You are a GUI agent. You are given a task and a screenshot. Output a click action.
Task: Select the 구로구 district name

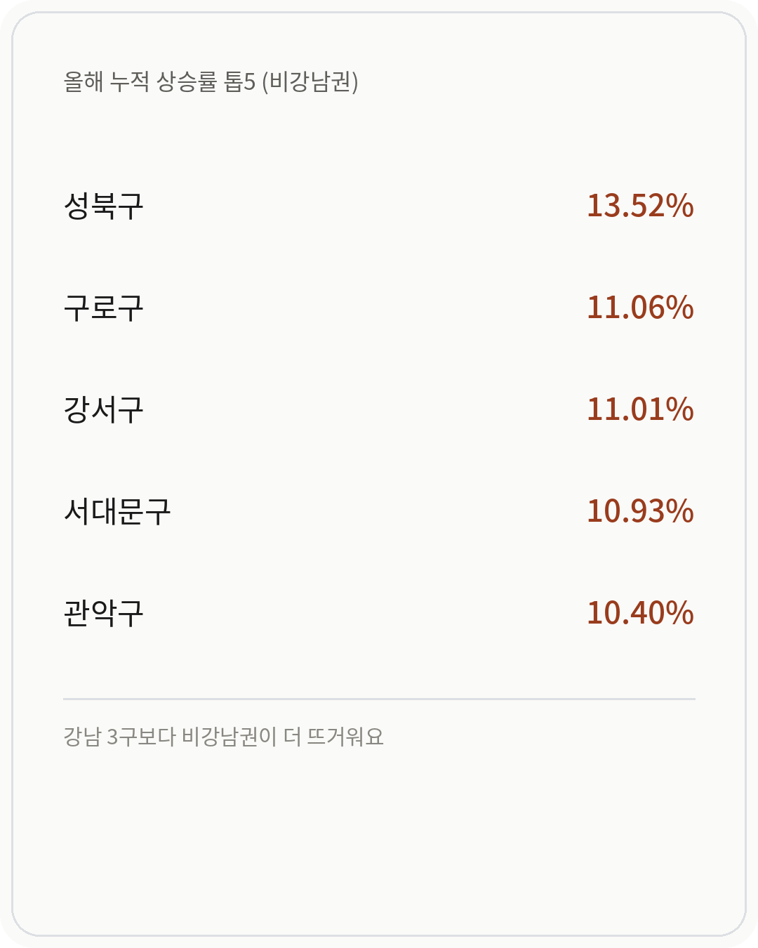103,308
